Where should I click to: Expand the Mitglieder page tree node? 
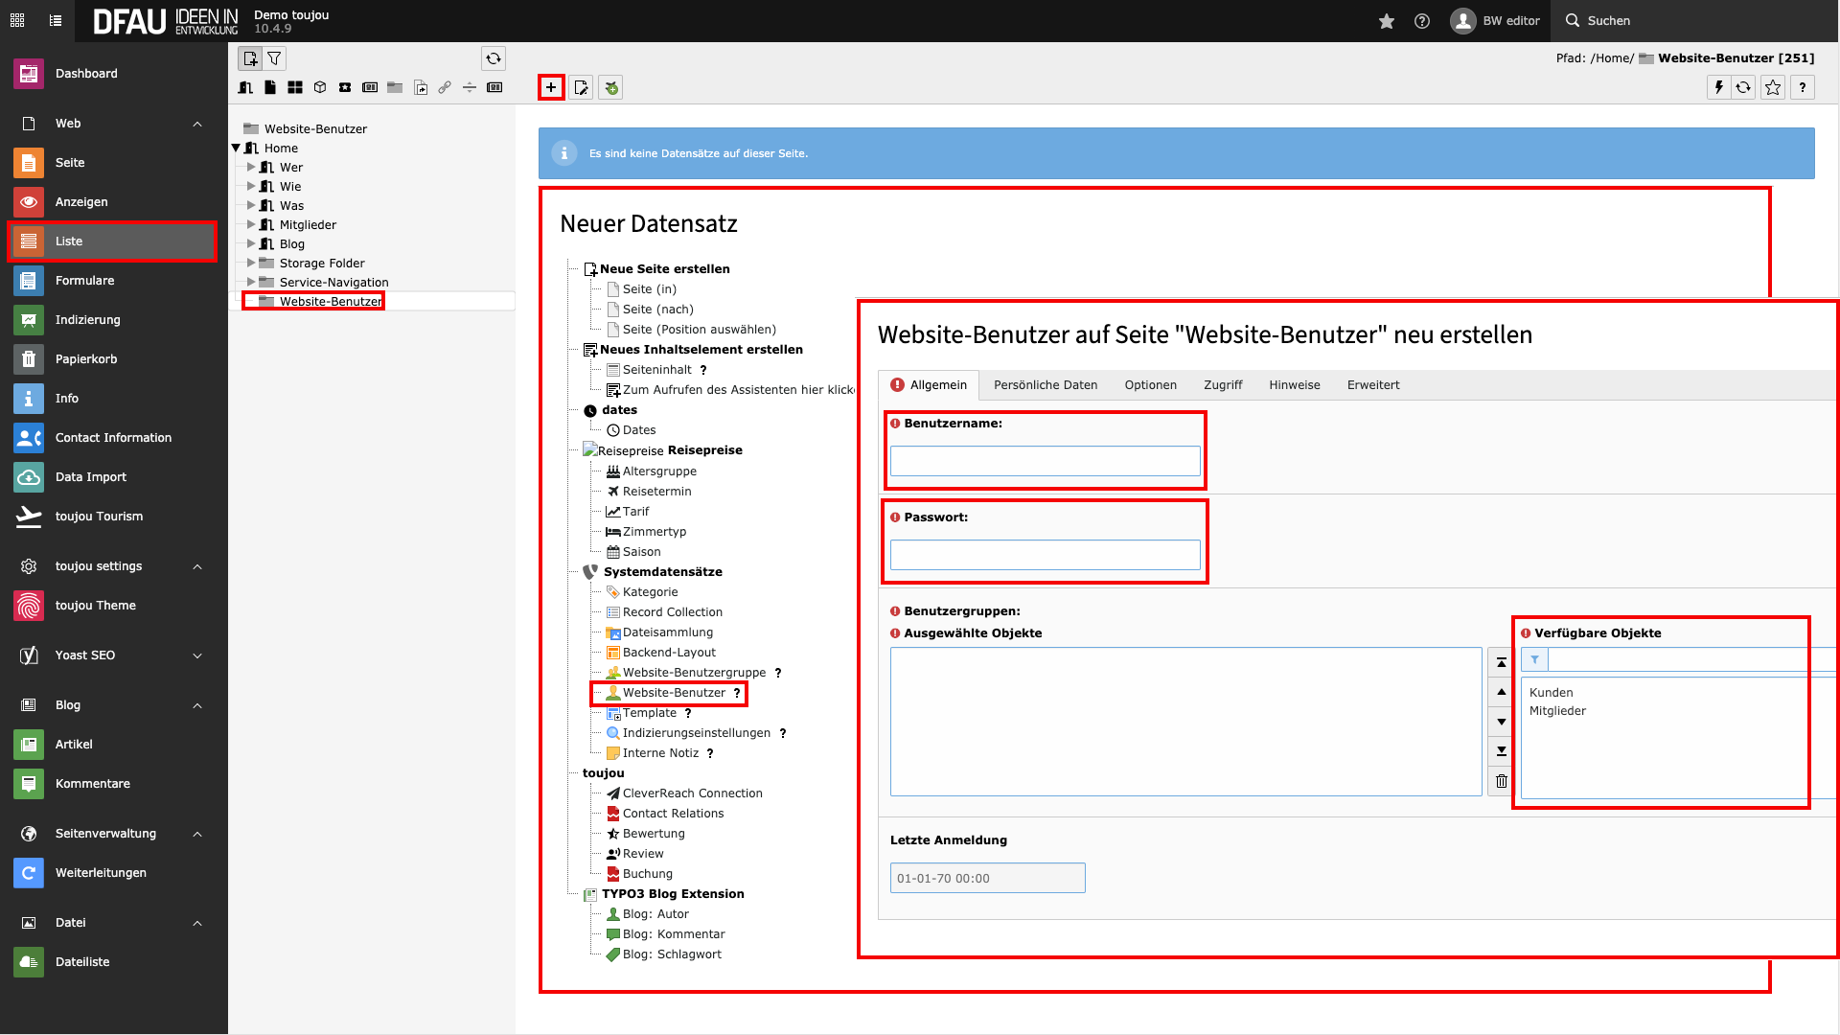(x=251, y=224)
